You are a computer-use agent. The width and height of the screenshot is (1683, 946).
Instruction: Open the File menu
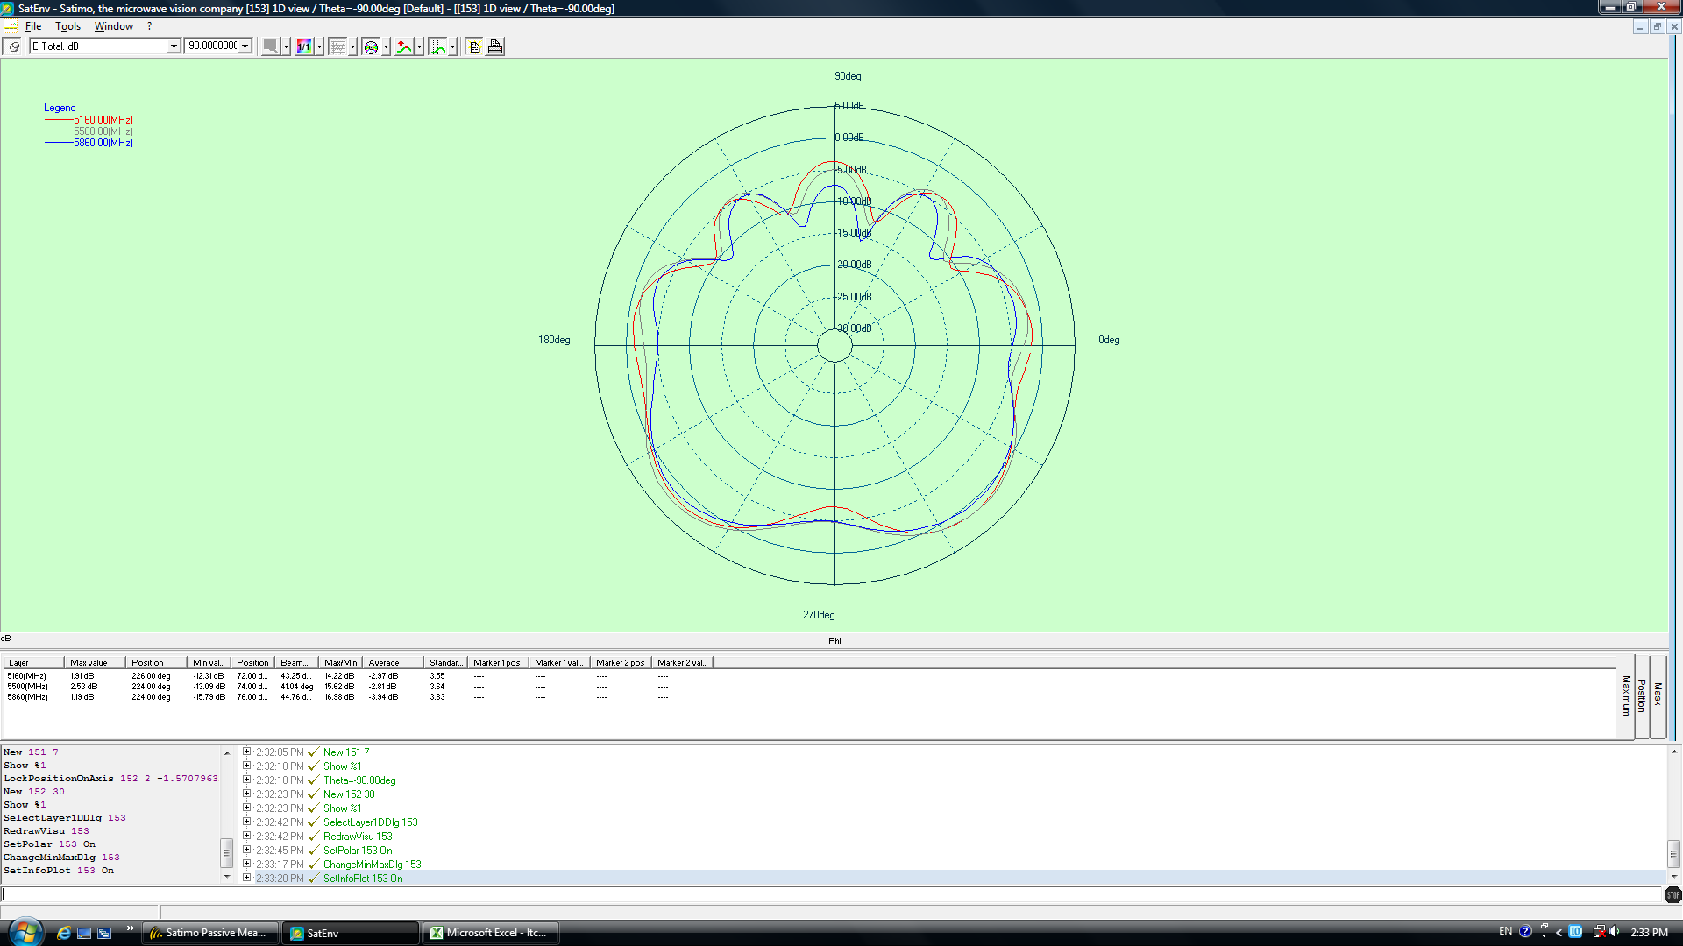pyautogui.click(x=33, y=26)
